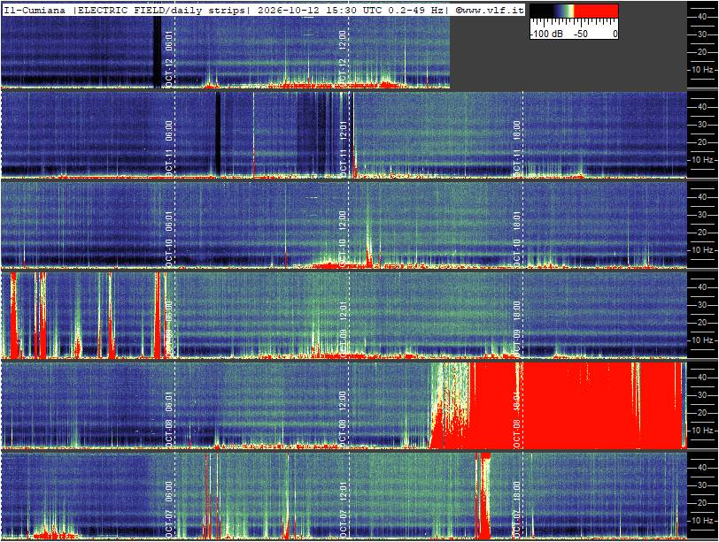Screen dimensions: 719x542
Task: Click the OCT-08 18:01 marker inside red saturation
Action: coord(517,419)
